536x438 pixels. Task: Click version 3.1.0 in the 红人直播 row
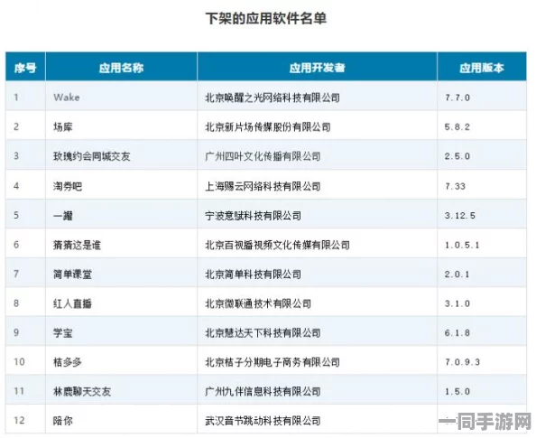pyautogui.click(x=457, y=303)
